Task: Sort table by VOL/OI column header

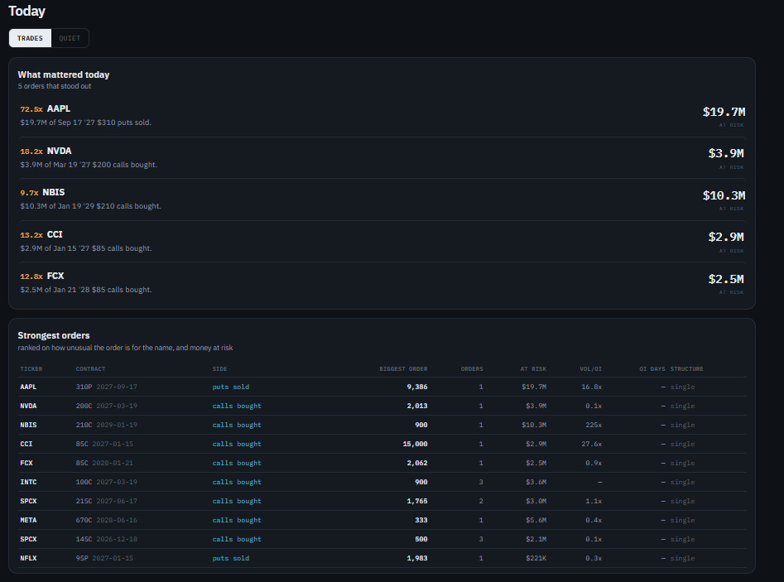Action: (x=590, y=369)
